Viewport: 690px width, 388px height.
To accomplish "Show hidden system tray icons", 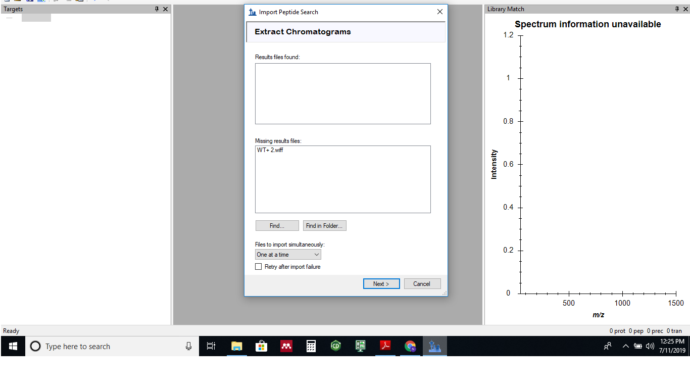I will pyautogui.click(x=625, y=346).
